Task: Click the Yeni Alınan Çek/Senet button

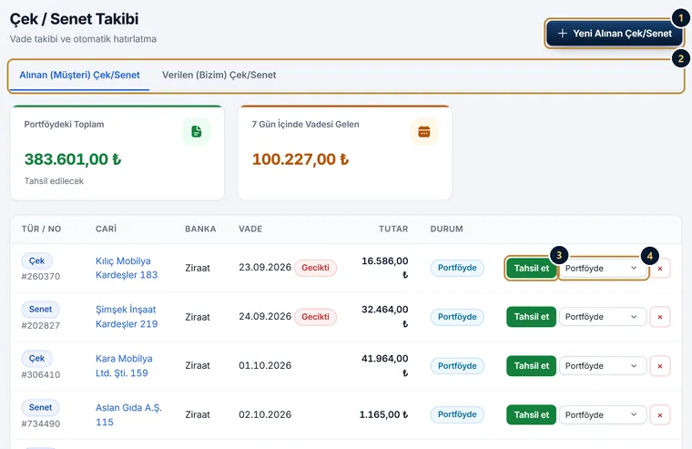Action: coord(615,34)
